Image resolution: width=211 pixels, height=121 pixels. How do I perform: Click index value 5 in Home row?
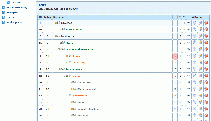(x=47, y=43)
